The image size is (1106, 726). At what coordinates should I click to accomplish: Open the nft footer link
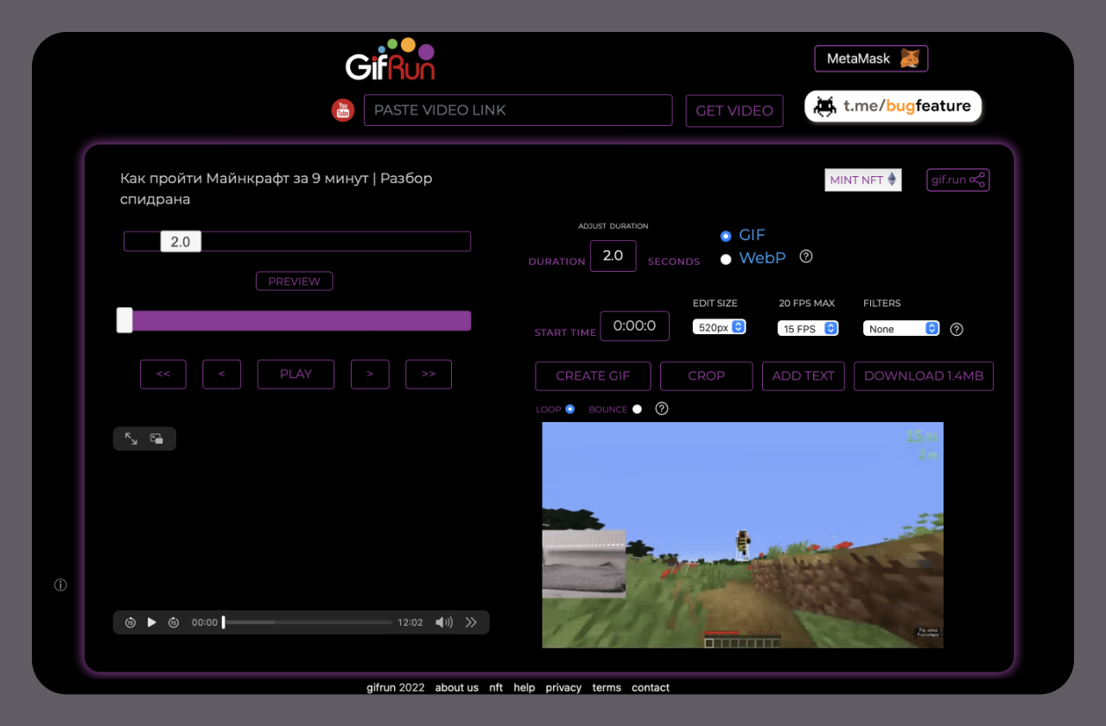[496, 688]
